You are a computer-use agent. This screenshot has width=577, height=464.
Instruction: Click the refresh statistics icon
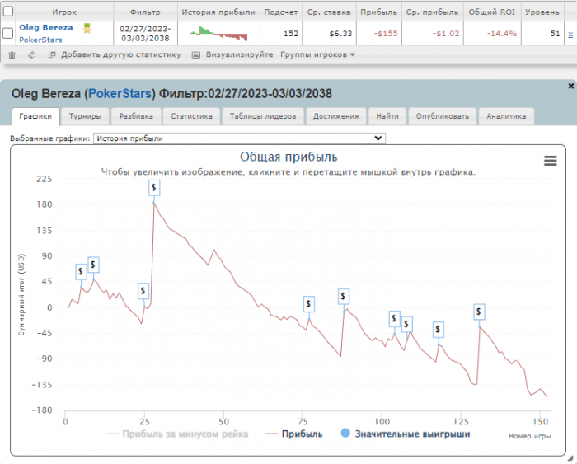click(x=32, y=55)
